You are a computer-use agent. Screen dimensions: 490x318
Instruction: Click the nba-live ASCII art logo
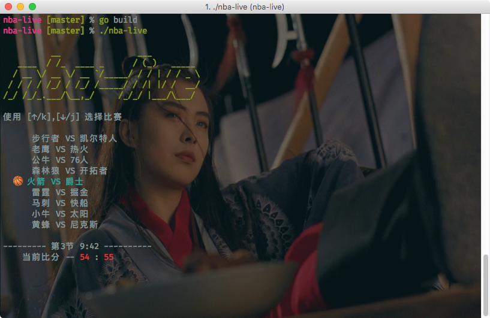101,78
